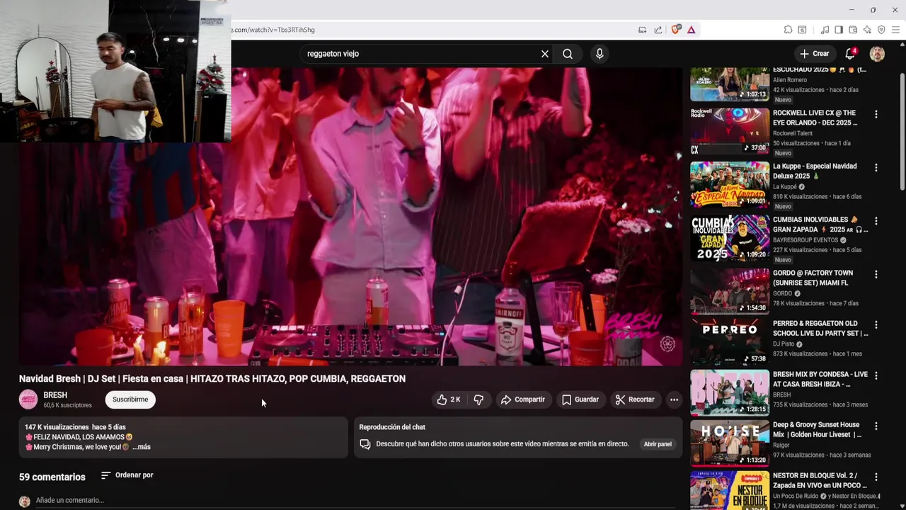Open La Kuppe - Especial Navidad Deluxe title
The width and height of the screenshot is (906, 510).
point(815,171)
